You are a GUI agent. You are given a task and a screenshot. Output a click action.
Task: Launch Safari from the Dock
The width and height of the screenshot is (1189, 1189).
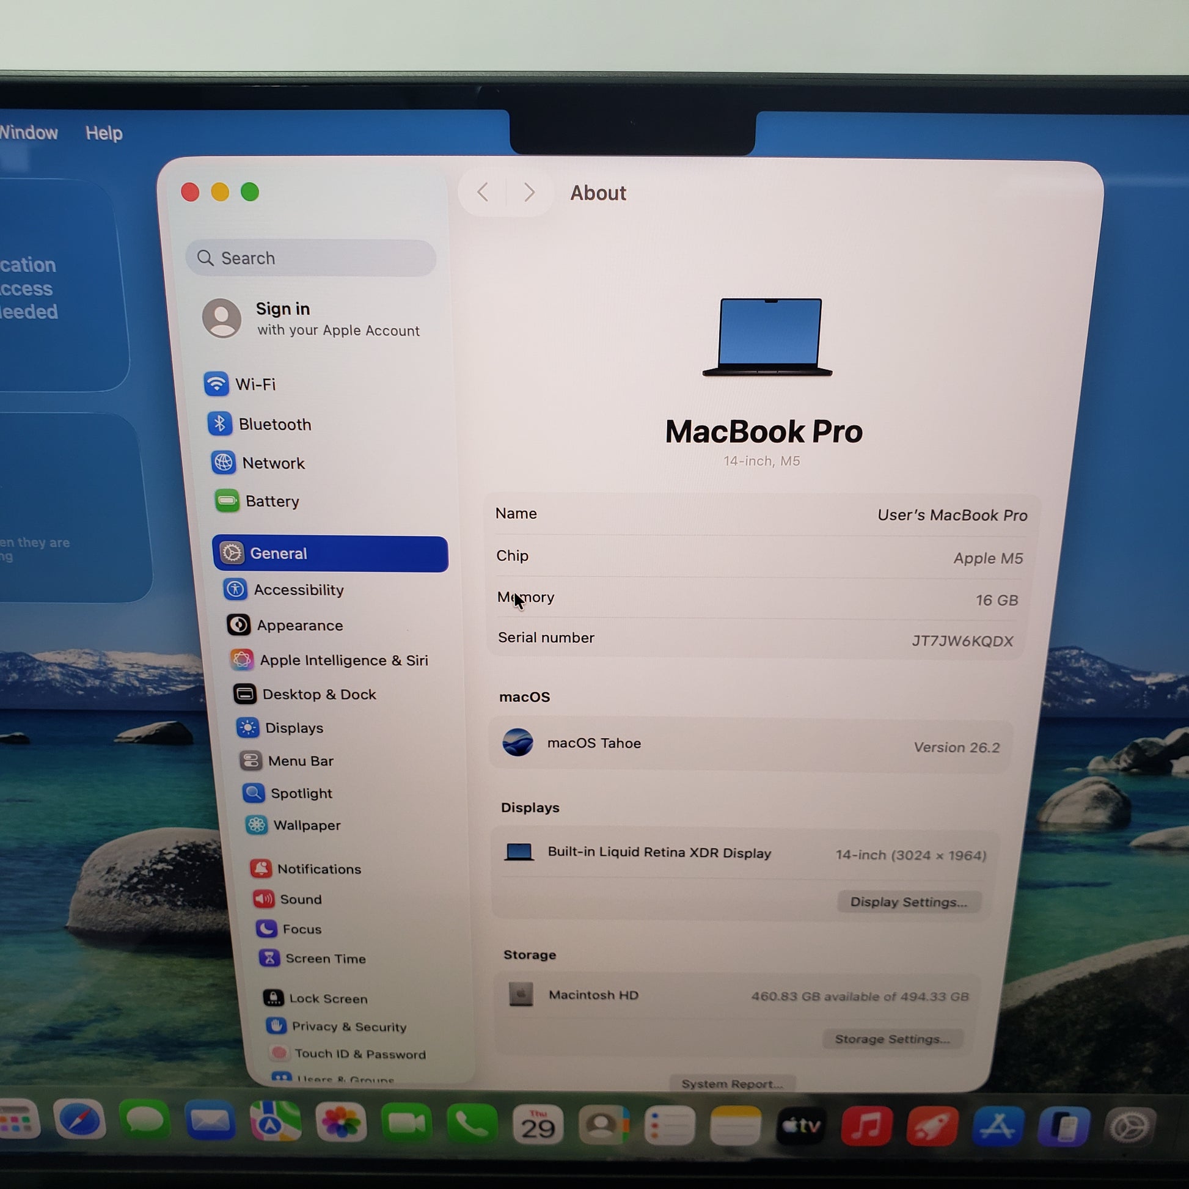(x=79, y=1119)
